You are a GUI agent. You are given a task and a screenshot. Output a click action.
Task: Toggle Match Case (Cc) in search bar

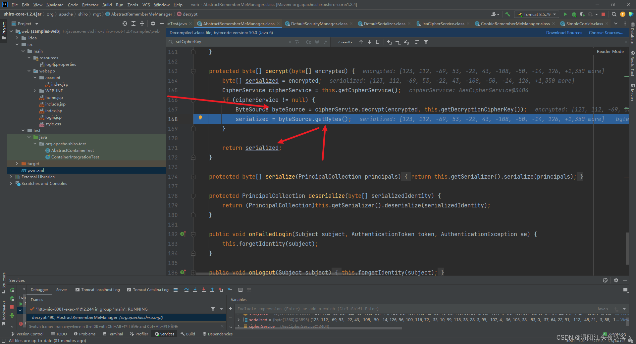click(x=308, y=42)
